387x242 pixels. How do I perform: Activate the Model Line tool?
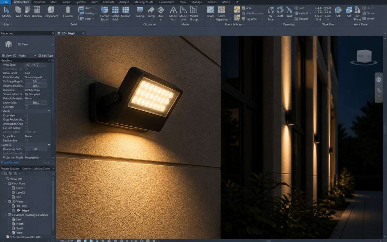pos(183,14)
